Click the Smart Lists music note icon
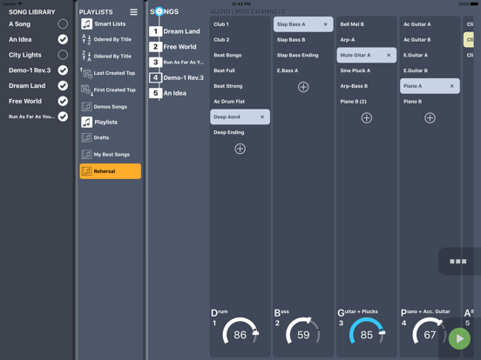The width and height of the screenshot is (481, 360). (x=87, y=23)
